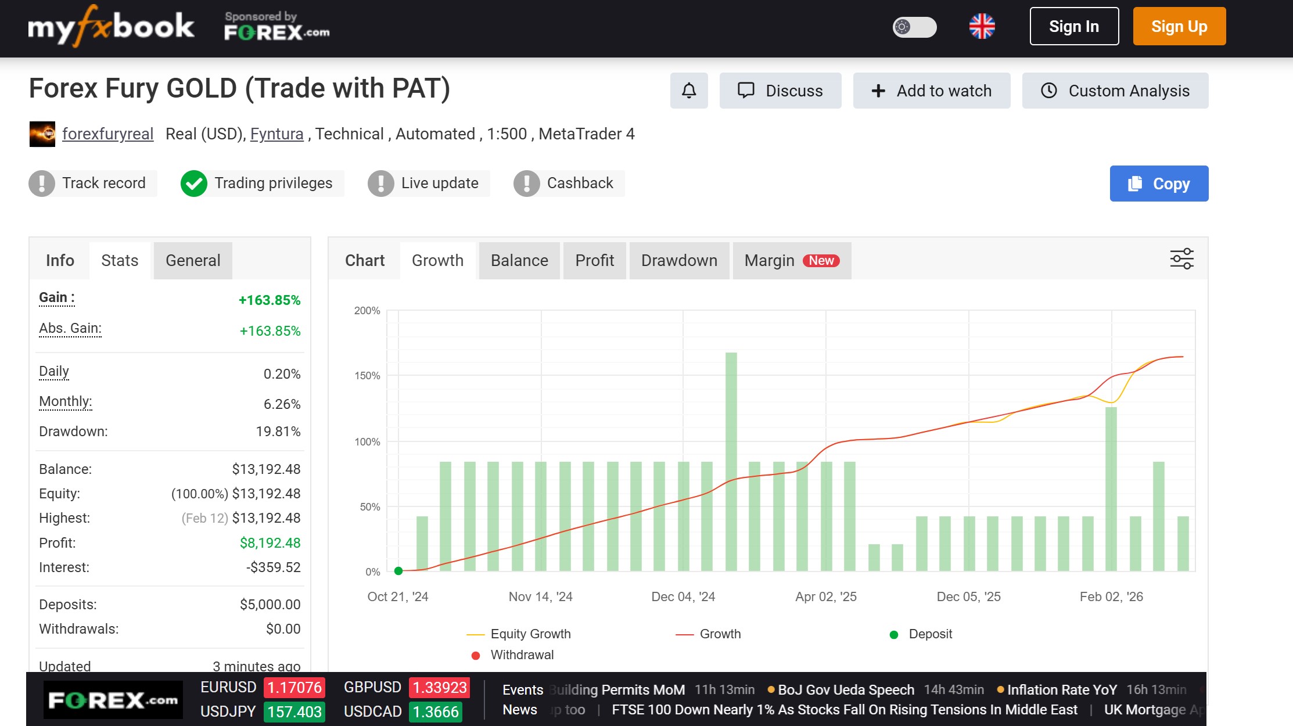Click the Live update label
Image resolution: width=1293 pixels, height=726 pixels.
[440, 184]
